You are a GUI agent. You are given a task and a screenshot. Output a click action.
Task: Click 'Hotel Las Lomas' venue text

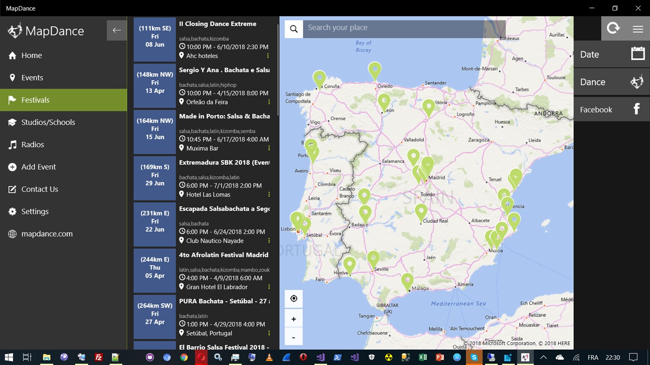click(x=208, y=194)
